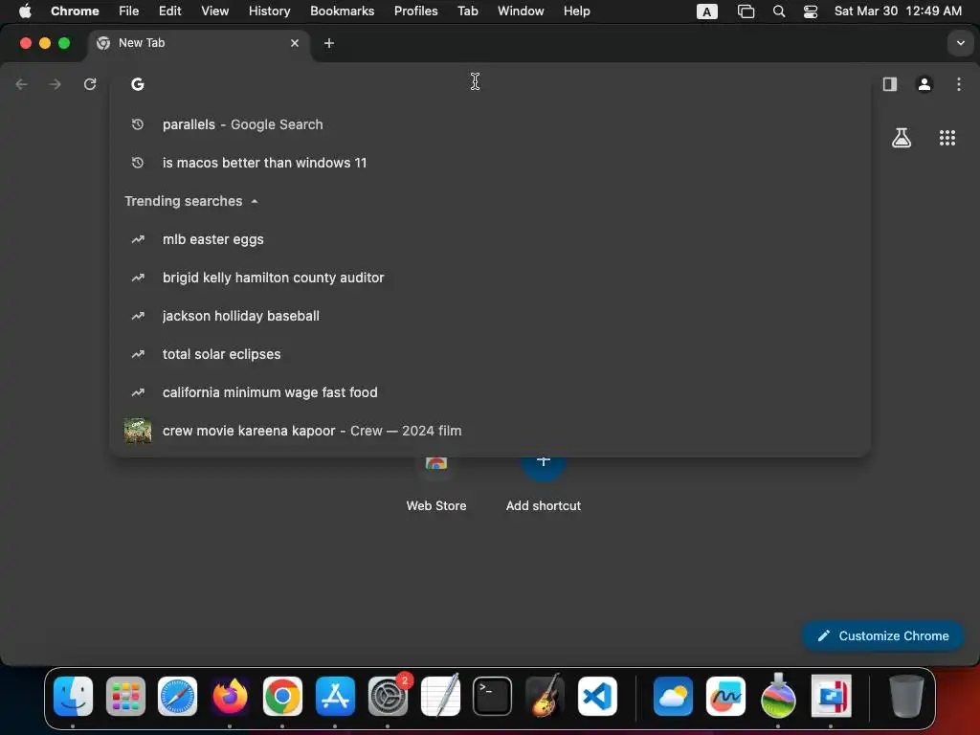Open the Edit menu

(x=169, y=11)
